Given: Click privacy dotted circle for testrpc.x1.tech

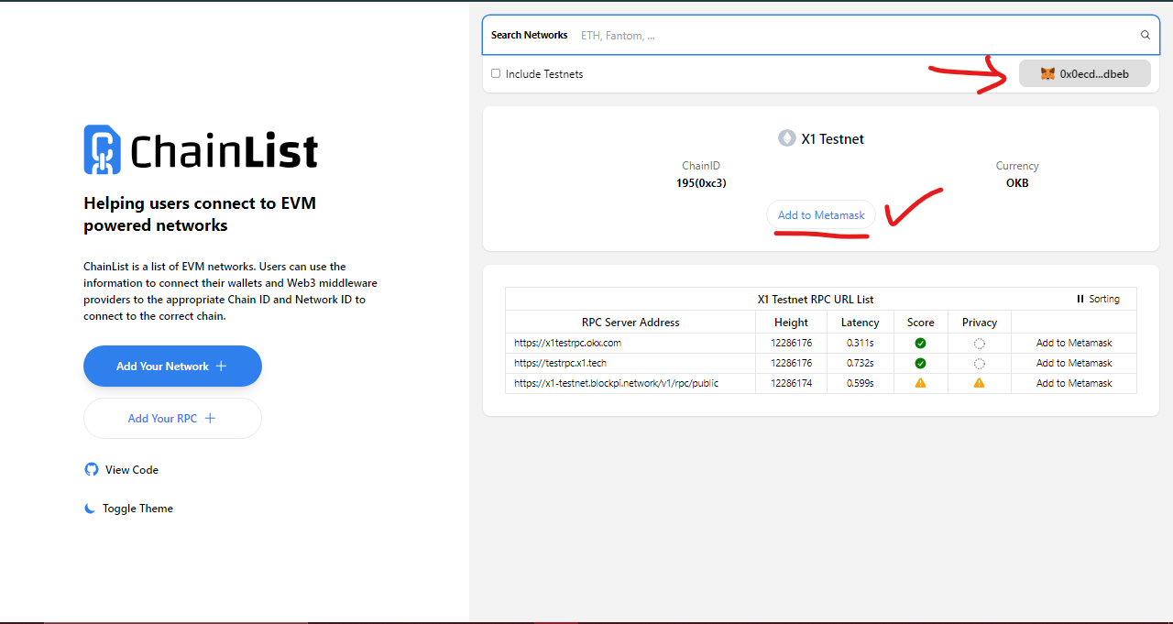Looking at the screenshot, I should point(979,363).
